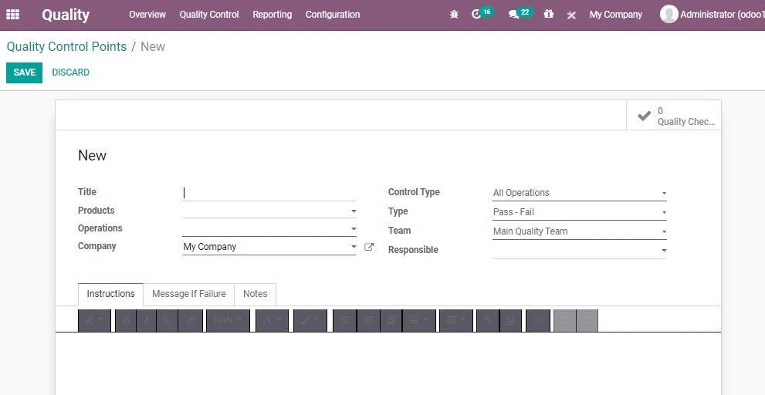Viewport: 765px width, 395px height.
Task: Insert an unordered bullet list
Action: (x=345, y=320)
